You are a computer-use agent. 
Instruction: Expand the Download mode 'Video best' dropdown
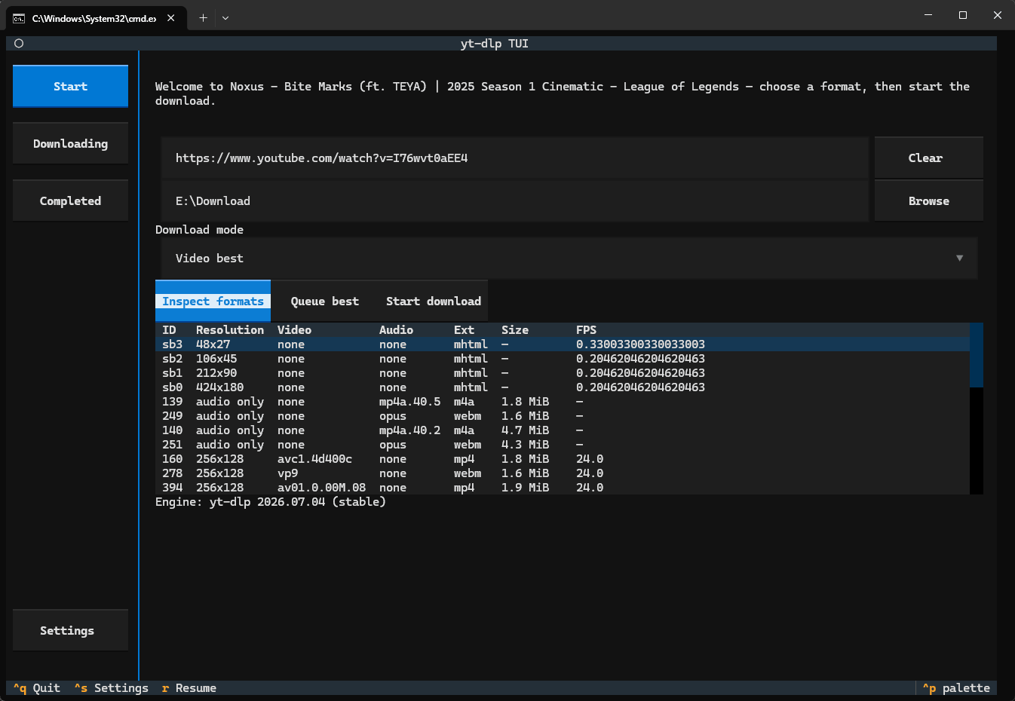tap(569, 259)
